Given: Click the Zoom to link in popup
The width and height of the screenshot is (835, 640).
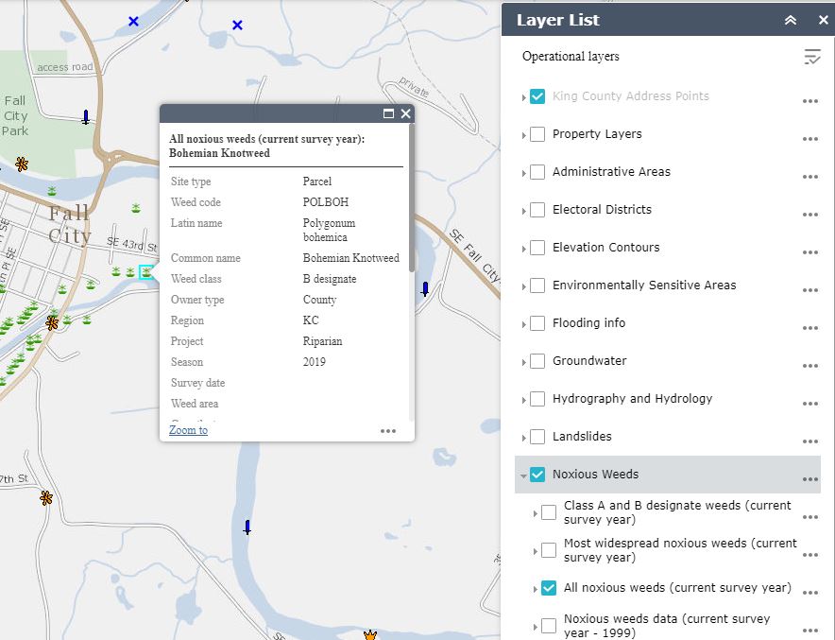Looking at the screenshot, I should pyautogui.click(x=188, y=430).
